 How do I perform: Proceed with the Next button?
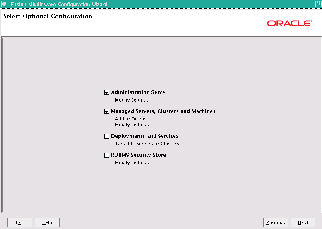pos(303,222)
